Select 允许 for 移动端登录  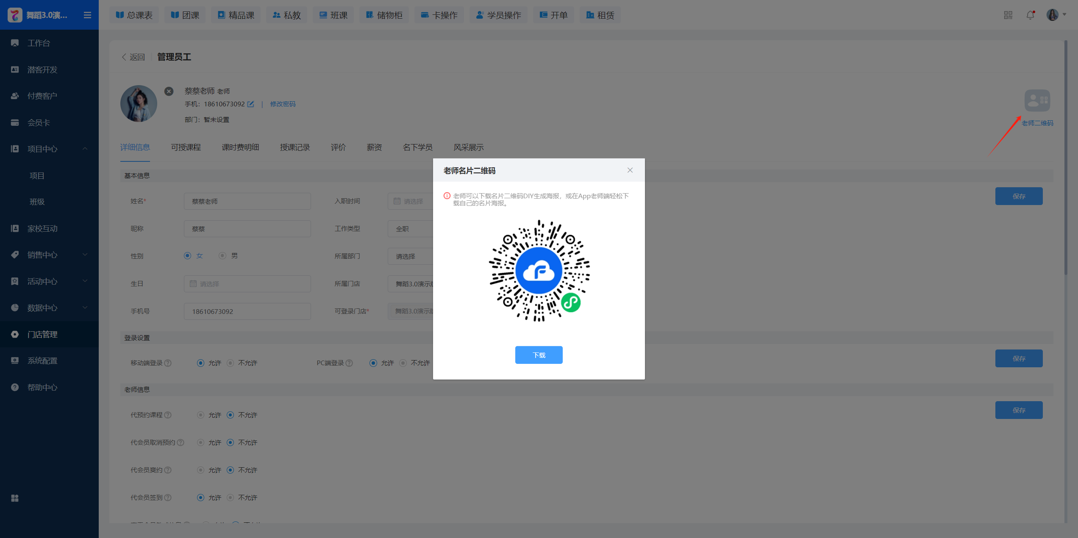point(200,363)
